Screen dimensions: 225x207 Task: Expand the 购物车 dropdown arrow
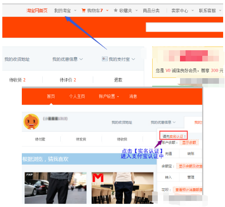pyautogui.click(x=107, y=11)
